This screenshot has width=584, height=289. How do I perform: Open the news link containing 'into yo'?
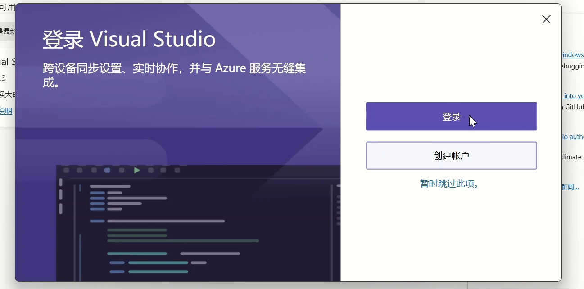point(573,95)
